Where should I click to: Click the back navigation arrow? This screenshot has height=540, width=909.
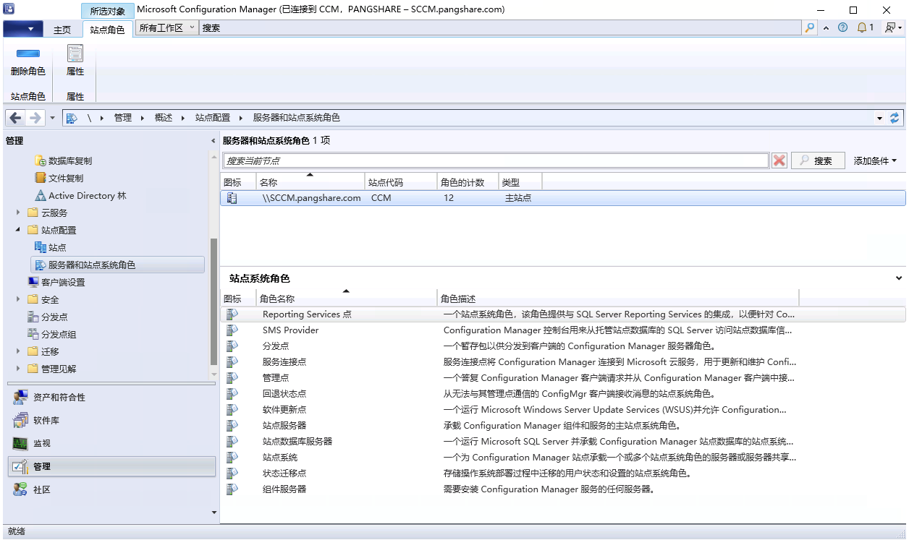pyautogui.click(x=16, y=118)
